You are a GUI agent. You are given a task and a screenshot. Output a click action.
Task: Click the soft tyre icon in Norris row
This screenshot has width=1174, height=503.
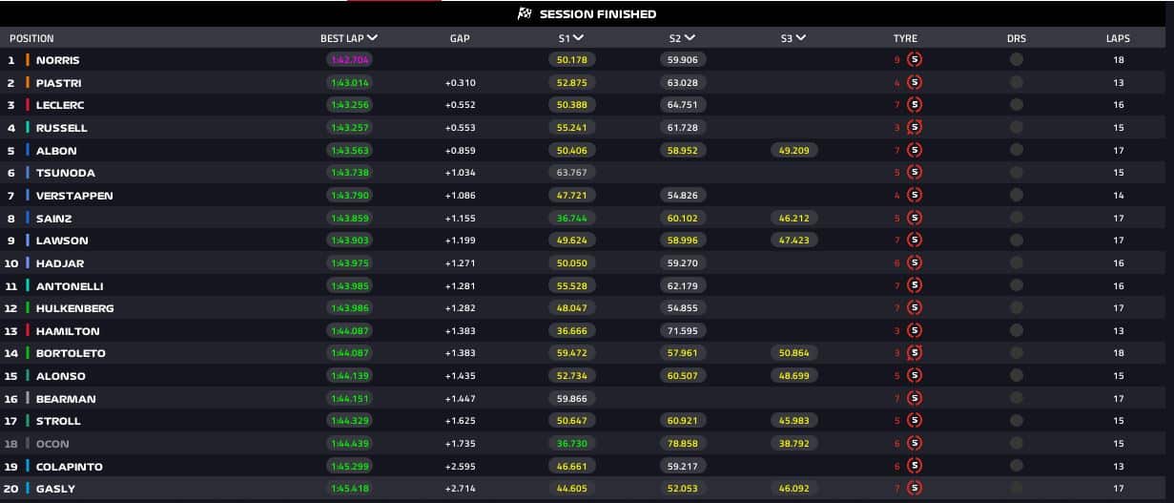[915, 59]
